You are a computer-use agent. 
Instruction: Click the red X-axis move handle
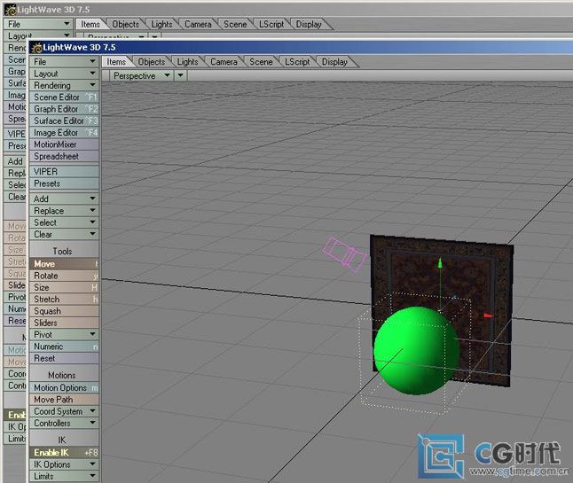point(488,316)
